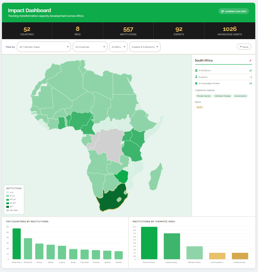The width and height of the screenshot is (258, 272).
Task: Click the Updated June badge
Action: pyautogui.click(x=234, y=11)
